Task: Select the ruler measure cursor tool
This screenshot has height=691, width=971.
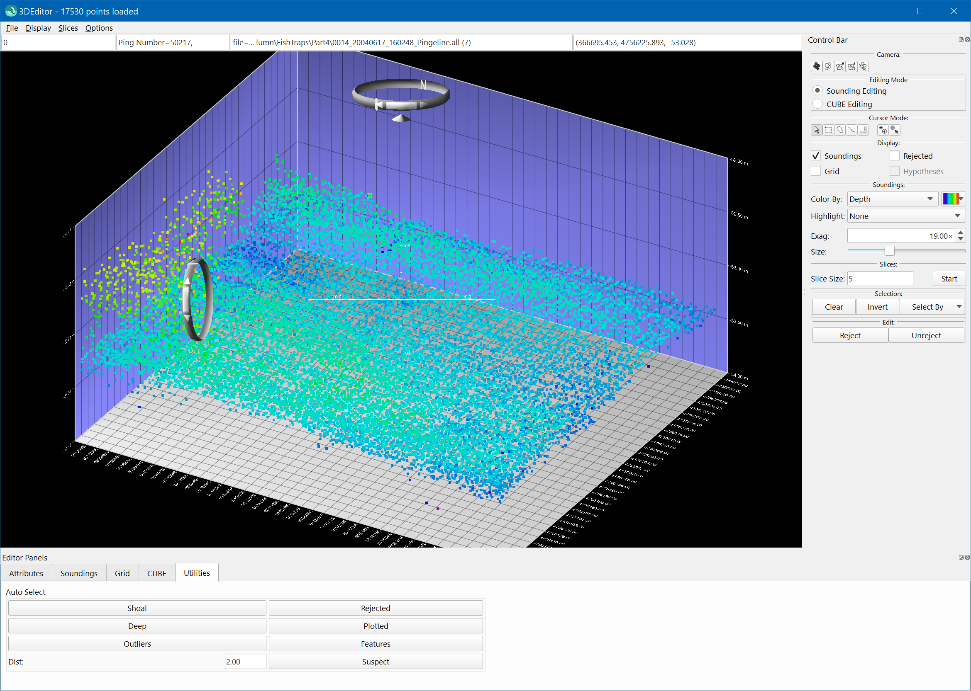Action: point(863,130)
